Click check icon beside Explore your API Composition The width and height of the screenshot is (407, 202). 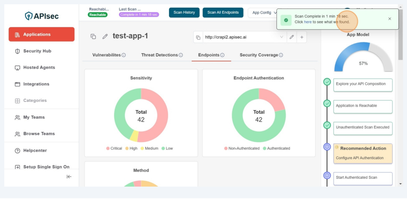(327, 82)
